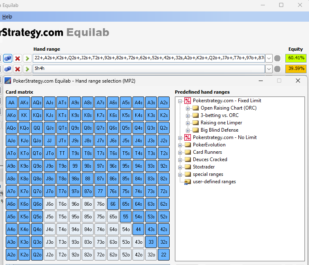Click the green arrow in the 5h4h row
This screenshot has width=309, height=265.
point(27,69)
